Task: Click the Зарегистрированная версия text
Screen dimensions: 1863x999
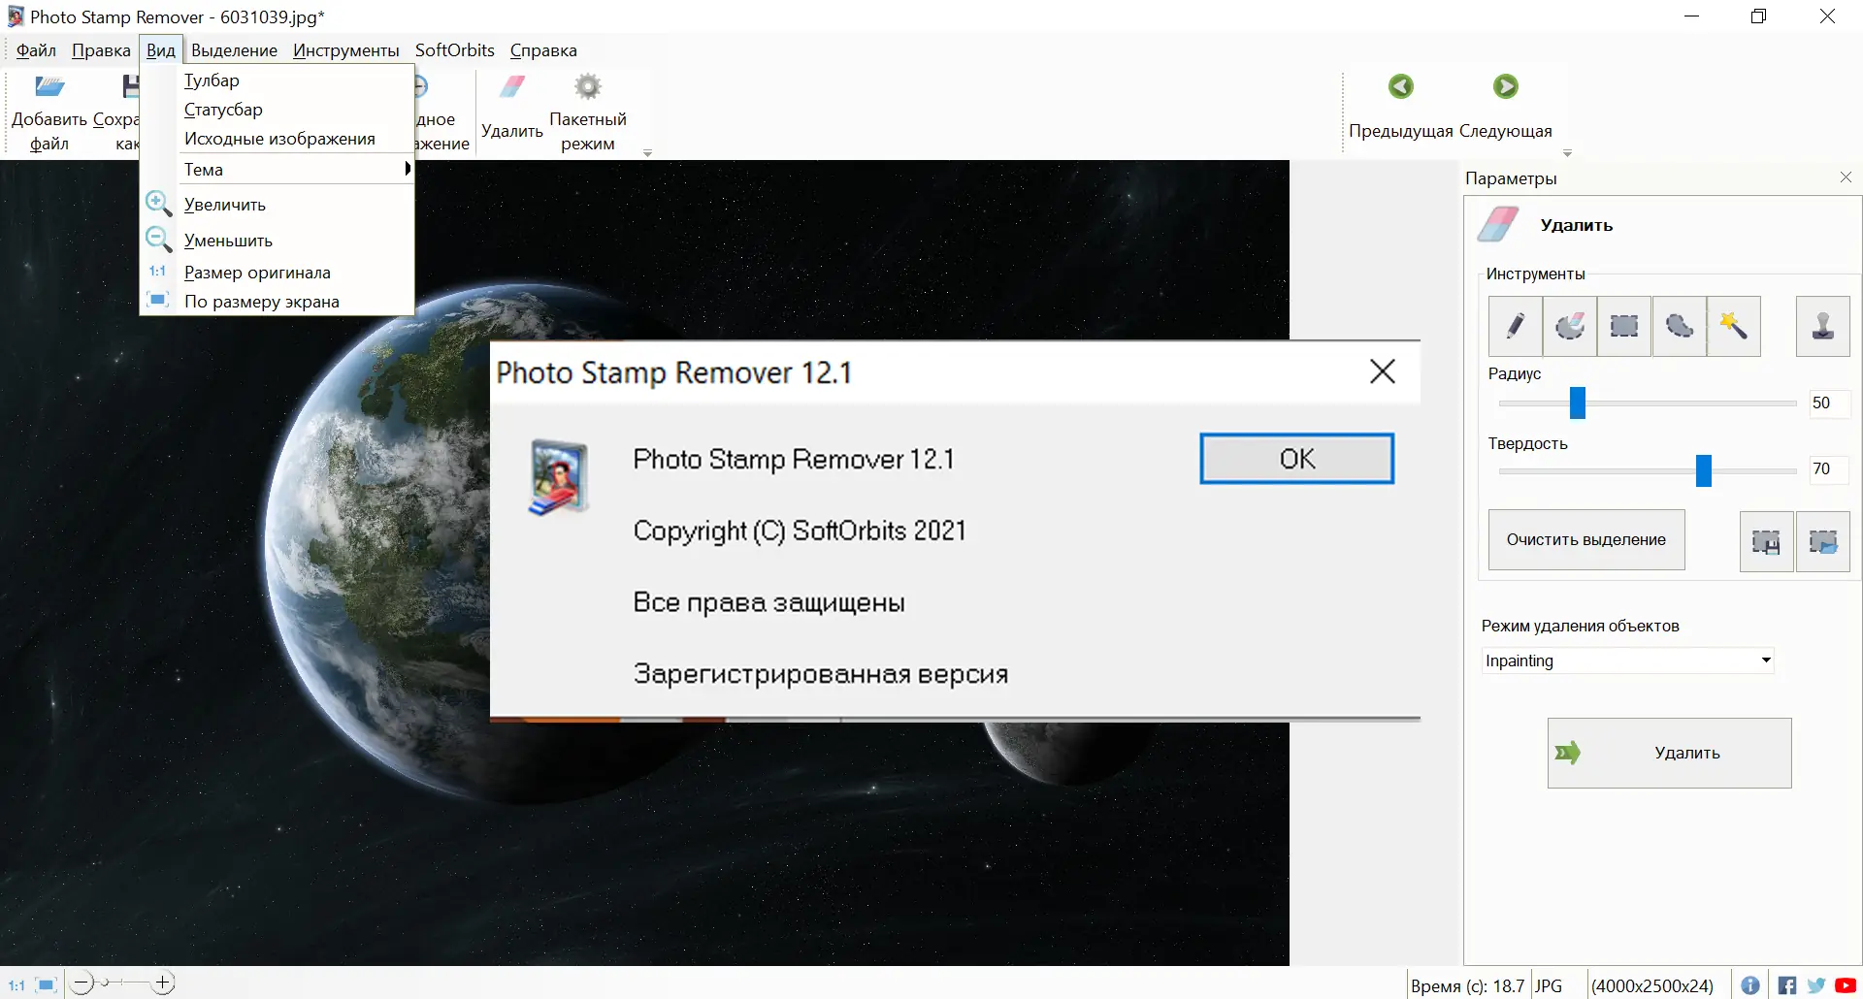Action: 821,674
